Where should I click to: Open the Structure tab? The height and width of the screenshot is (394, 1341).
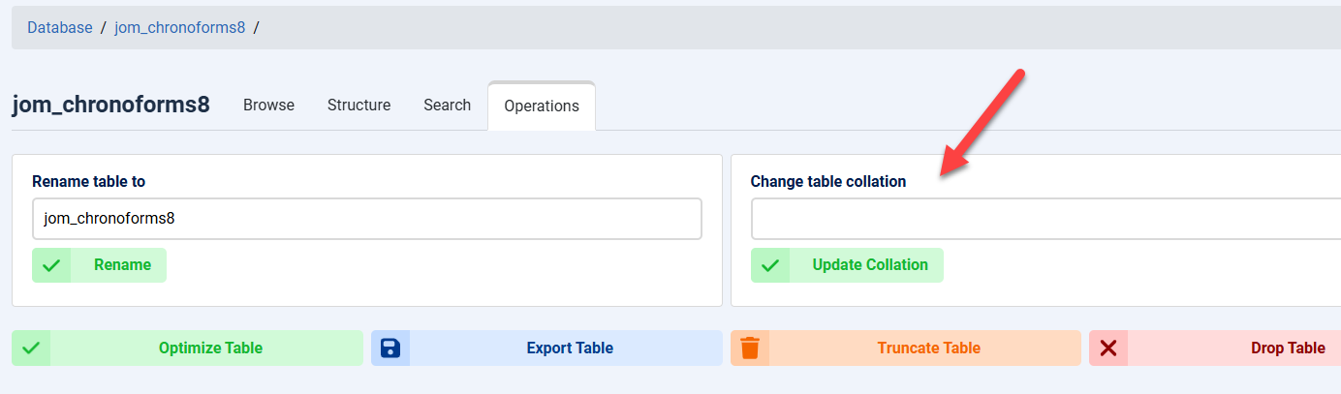pos(359,105)
